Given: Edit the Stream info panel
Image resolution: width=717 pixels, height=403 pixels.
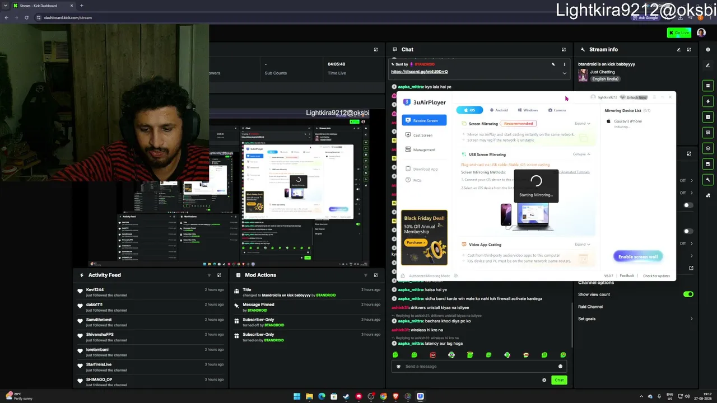Looking at the screenshot, I should point(679,49).
